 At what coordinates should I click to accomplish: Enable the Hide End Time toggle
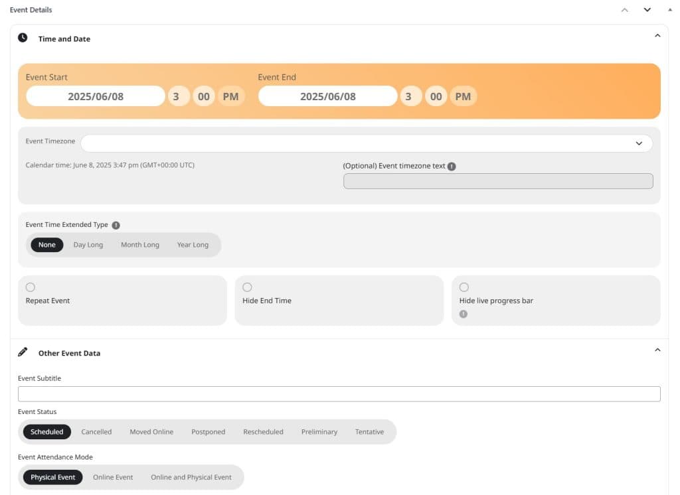[x=247, y=287]
